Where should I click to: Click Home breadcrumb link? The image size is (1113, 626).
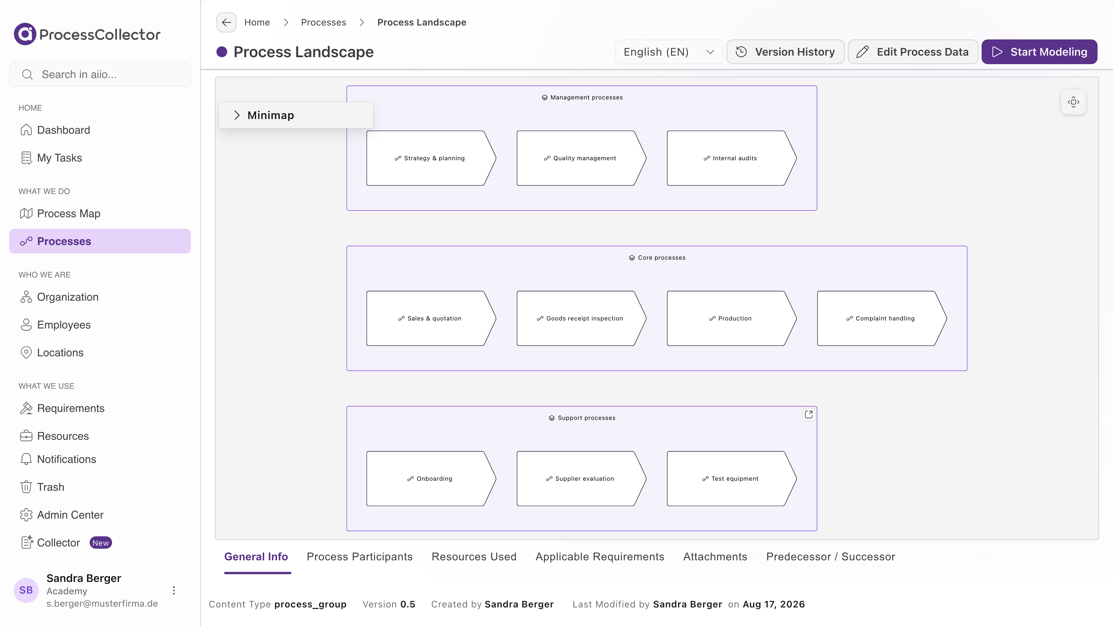click(x=257, y=22)
